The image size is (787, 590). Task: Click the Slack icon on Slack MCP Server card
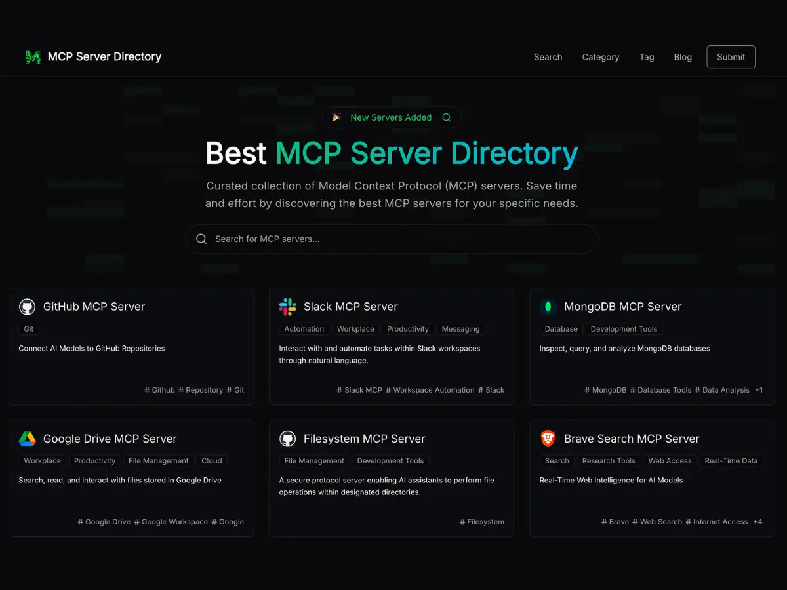point(287,306)
